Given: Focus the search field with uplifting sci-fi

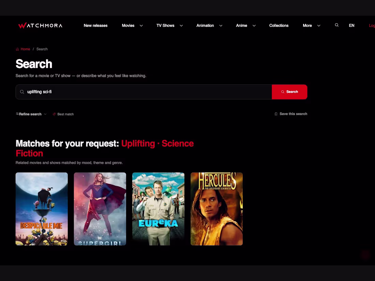Looking at the screenshot, I should [144, 92].
